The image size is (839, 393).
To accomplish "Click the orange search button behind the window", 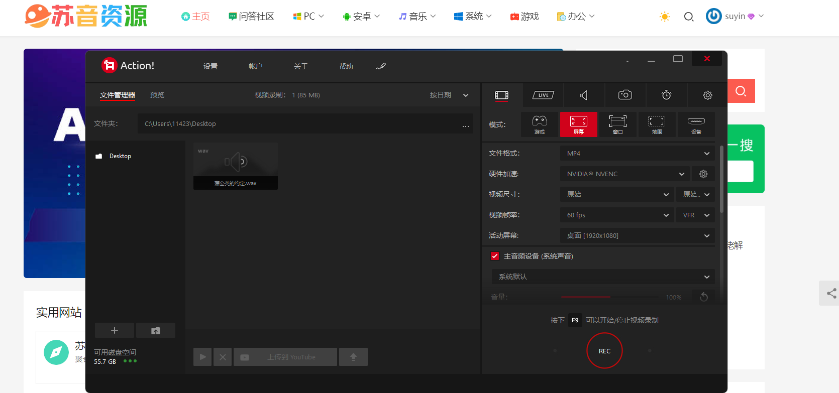I will [x=741, y=91].
